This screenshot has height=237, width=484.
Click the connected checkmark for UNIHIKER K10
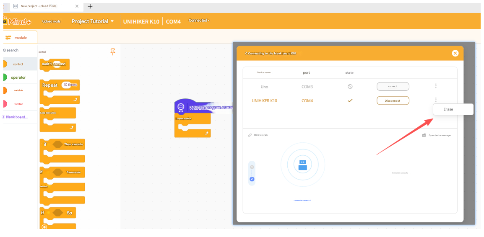tap(350, 100)
